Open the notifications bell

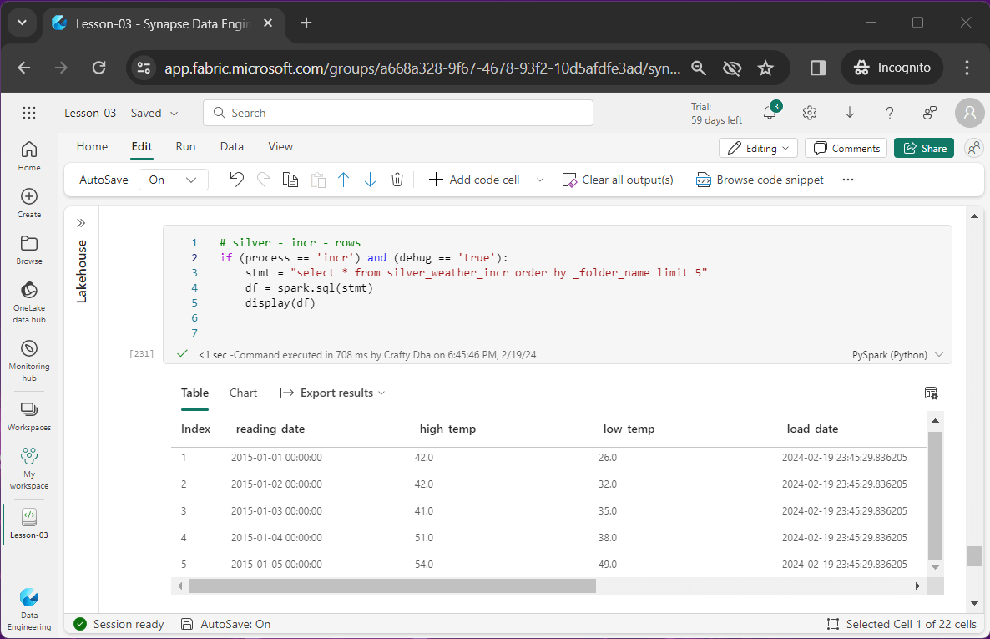770,113
